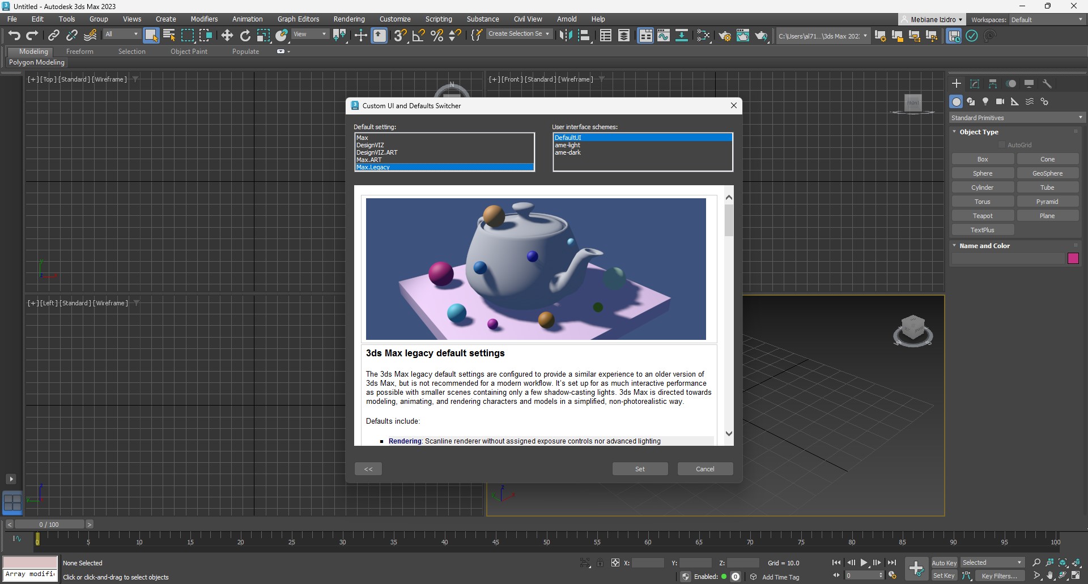The height and width of the screenshot is (584, 1088).
Task: Switch to the Freeform ribbon tab
Action: pyautogui.click(x=79, y=52)
